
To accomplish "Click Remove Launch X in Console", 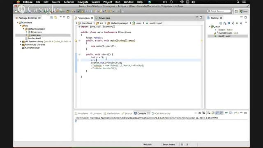I will tap(200, 113).
